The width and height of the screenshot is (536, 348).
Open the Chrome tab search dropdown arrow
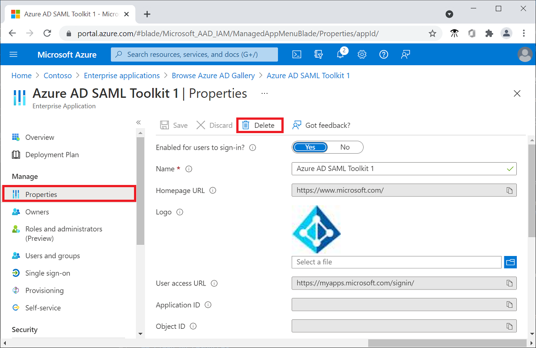tap(449, 14)
